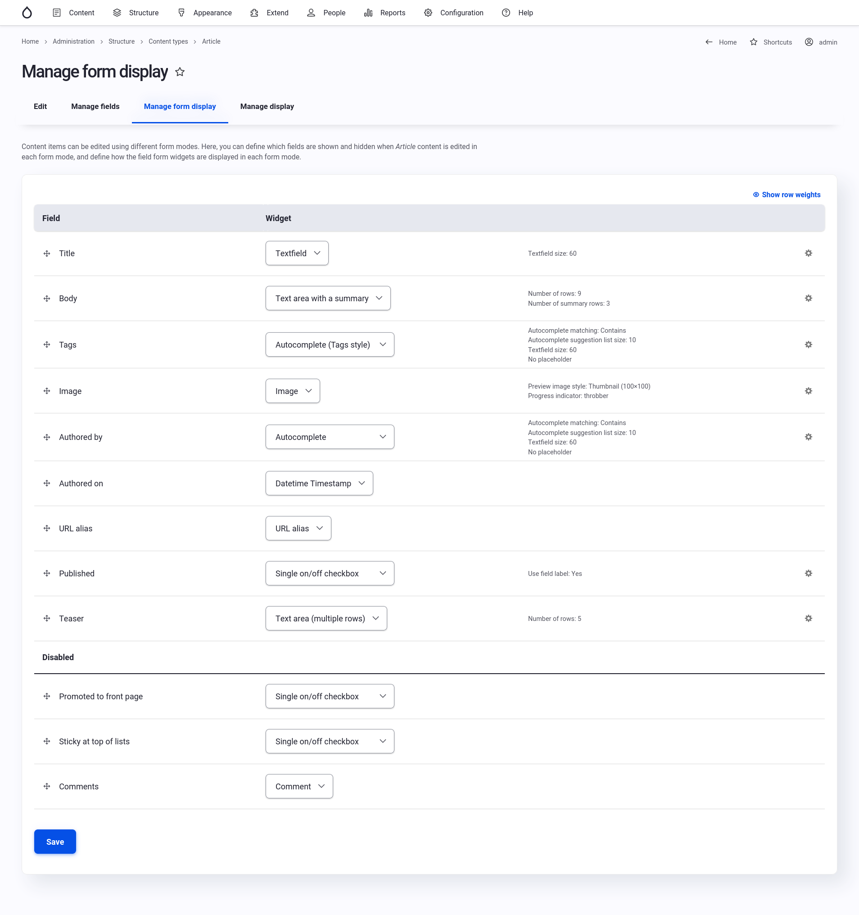The height and width of the screenshot is (915, 859).
Task: Open the Body widget dropdown
Action: click(328, 298)
